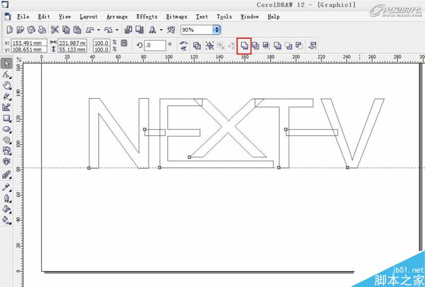Image resolution: width=425 pixels, height=287 pixels.
Task: Click the Import icon
Action: (x=128, y=30)
